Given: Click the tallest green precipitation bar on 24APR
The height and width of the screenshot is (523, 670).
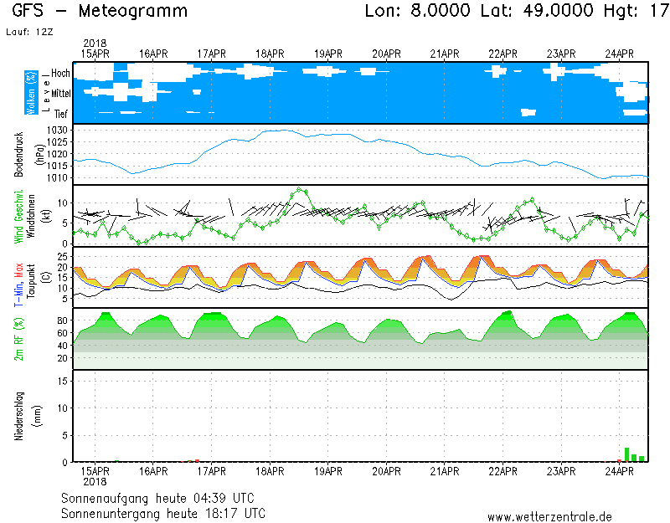Looking at the screenshot, I should [x=626, y=454].
